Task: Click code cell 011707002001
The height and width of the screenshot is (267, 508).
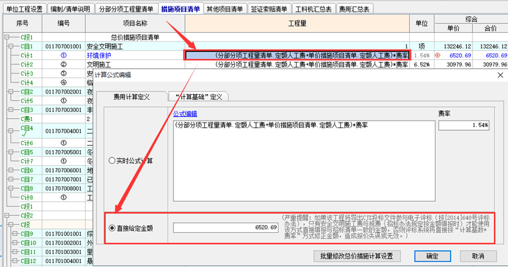Action: click(63, 92)
